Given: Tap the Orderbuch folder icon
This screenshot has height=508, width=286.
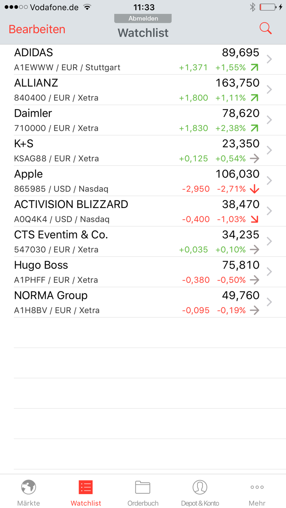Looking at the screenshot, I should (x=143, y=487).
